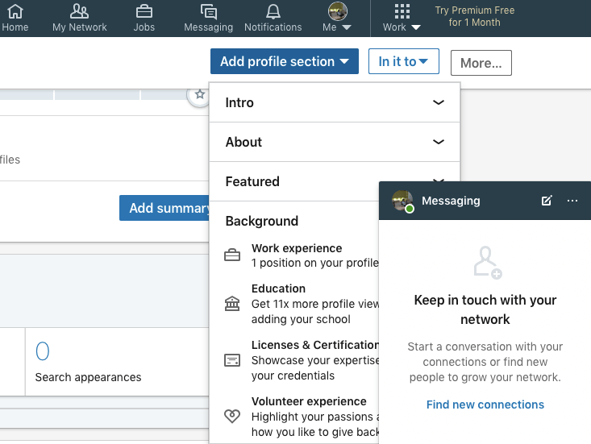Click the compose new message icon
This screenshot has height=444, width=591.
click(x=547, y=201)
